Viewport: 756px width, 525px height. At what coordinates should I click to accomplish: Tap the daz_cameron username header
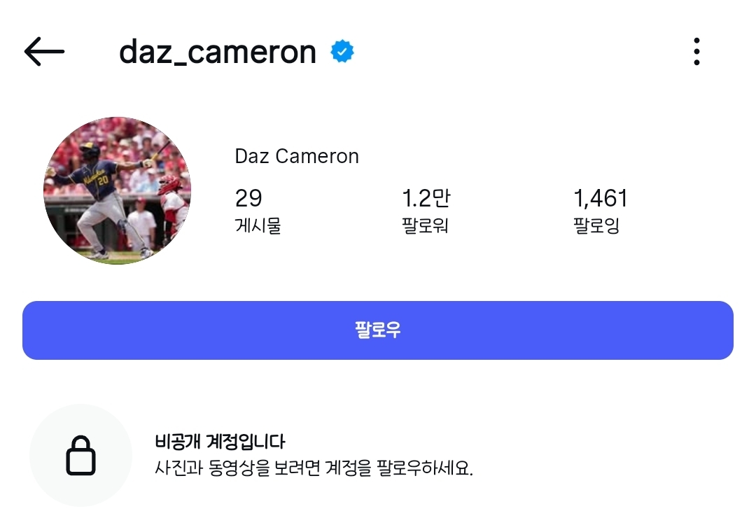coord(218,52)
